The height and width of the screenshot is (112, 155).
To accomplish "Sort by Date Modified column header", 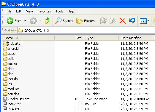I will click(x=137, y=38).
